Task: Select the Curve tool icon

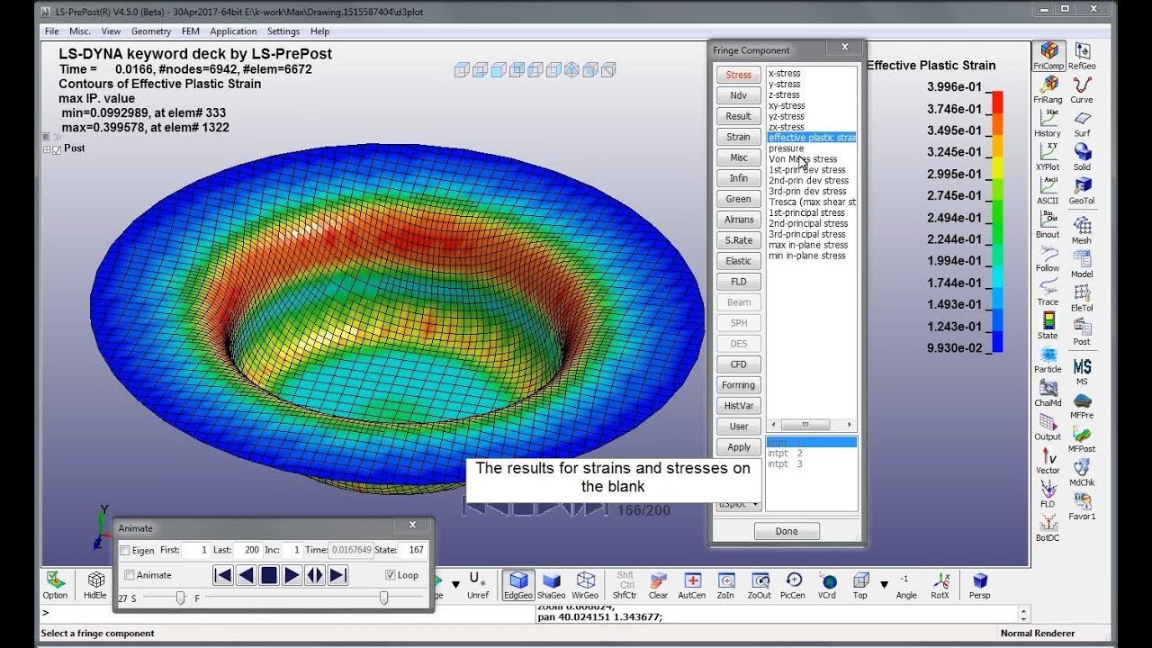Action: click(1082, 88)
